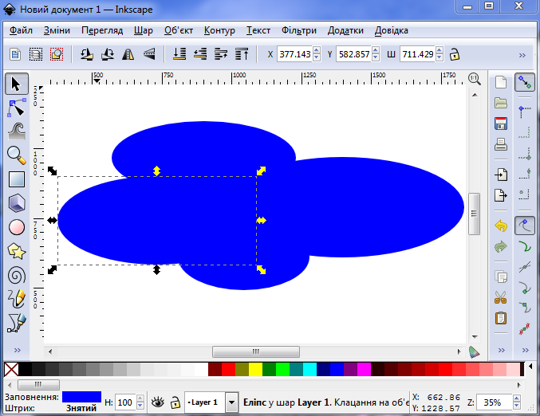The height and width of the screenshot is (416, 540).
Task: Activate the Star polygon tool
Action: (17, 251)
